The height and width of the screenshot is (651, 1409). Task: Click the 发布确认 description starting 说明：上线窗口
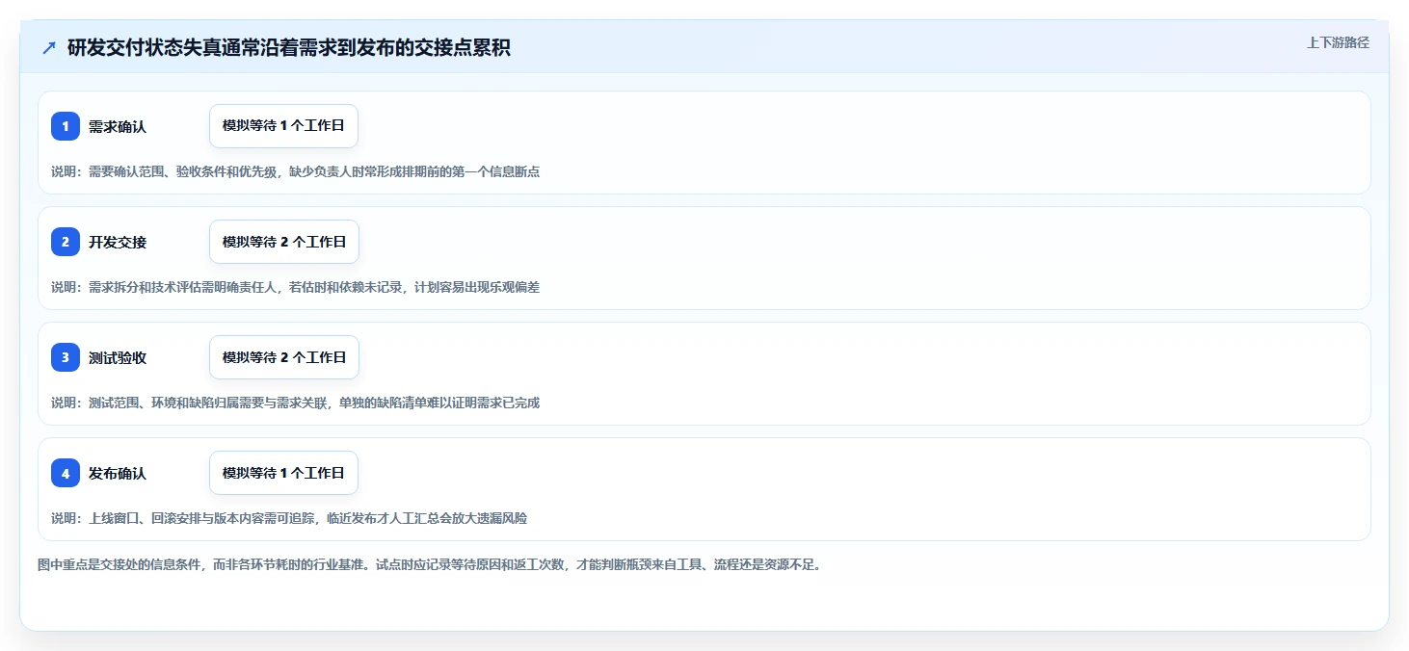click(x=289, y=518)
